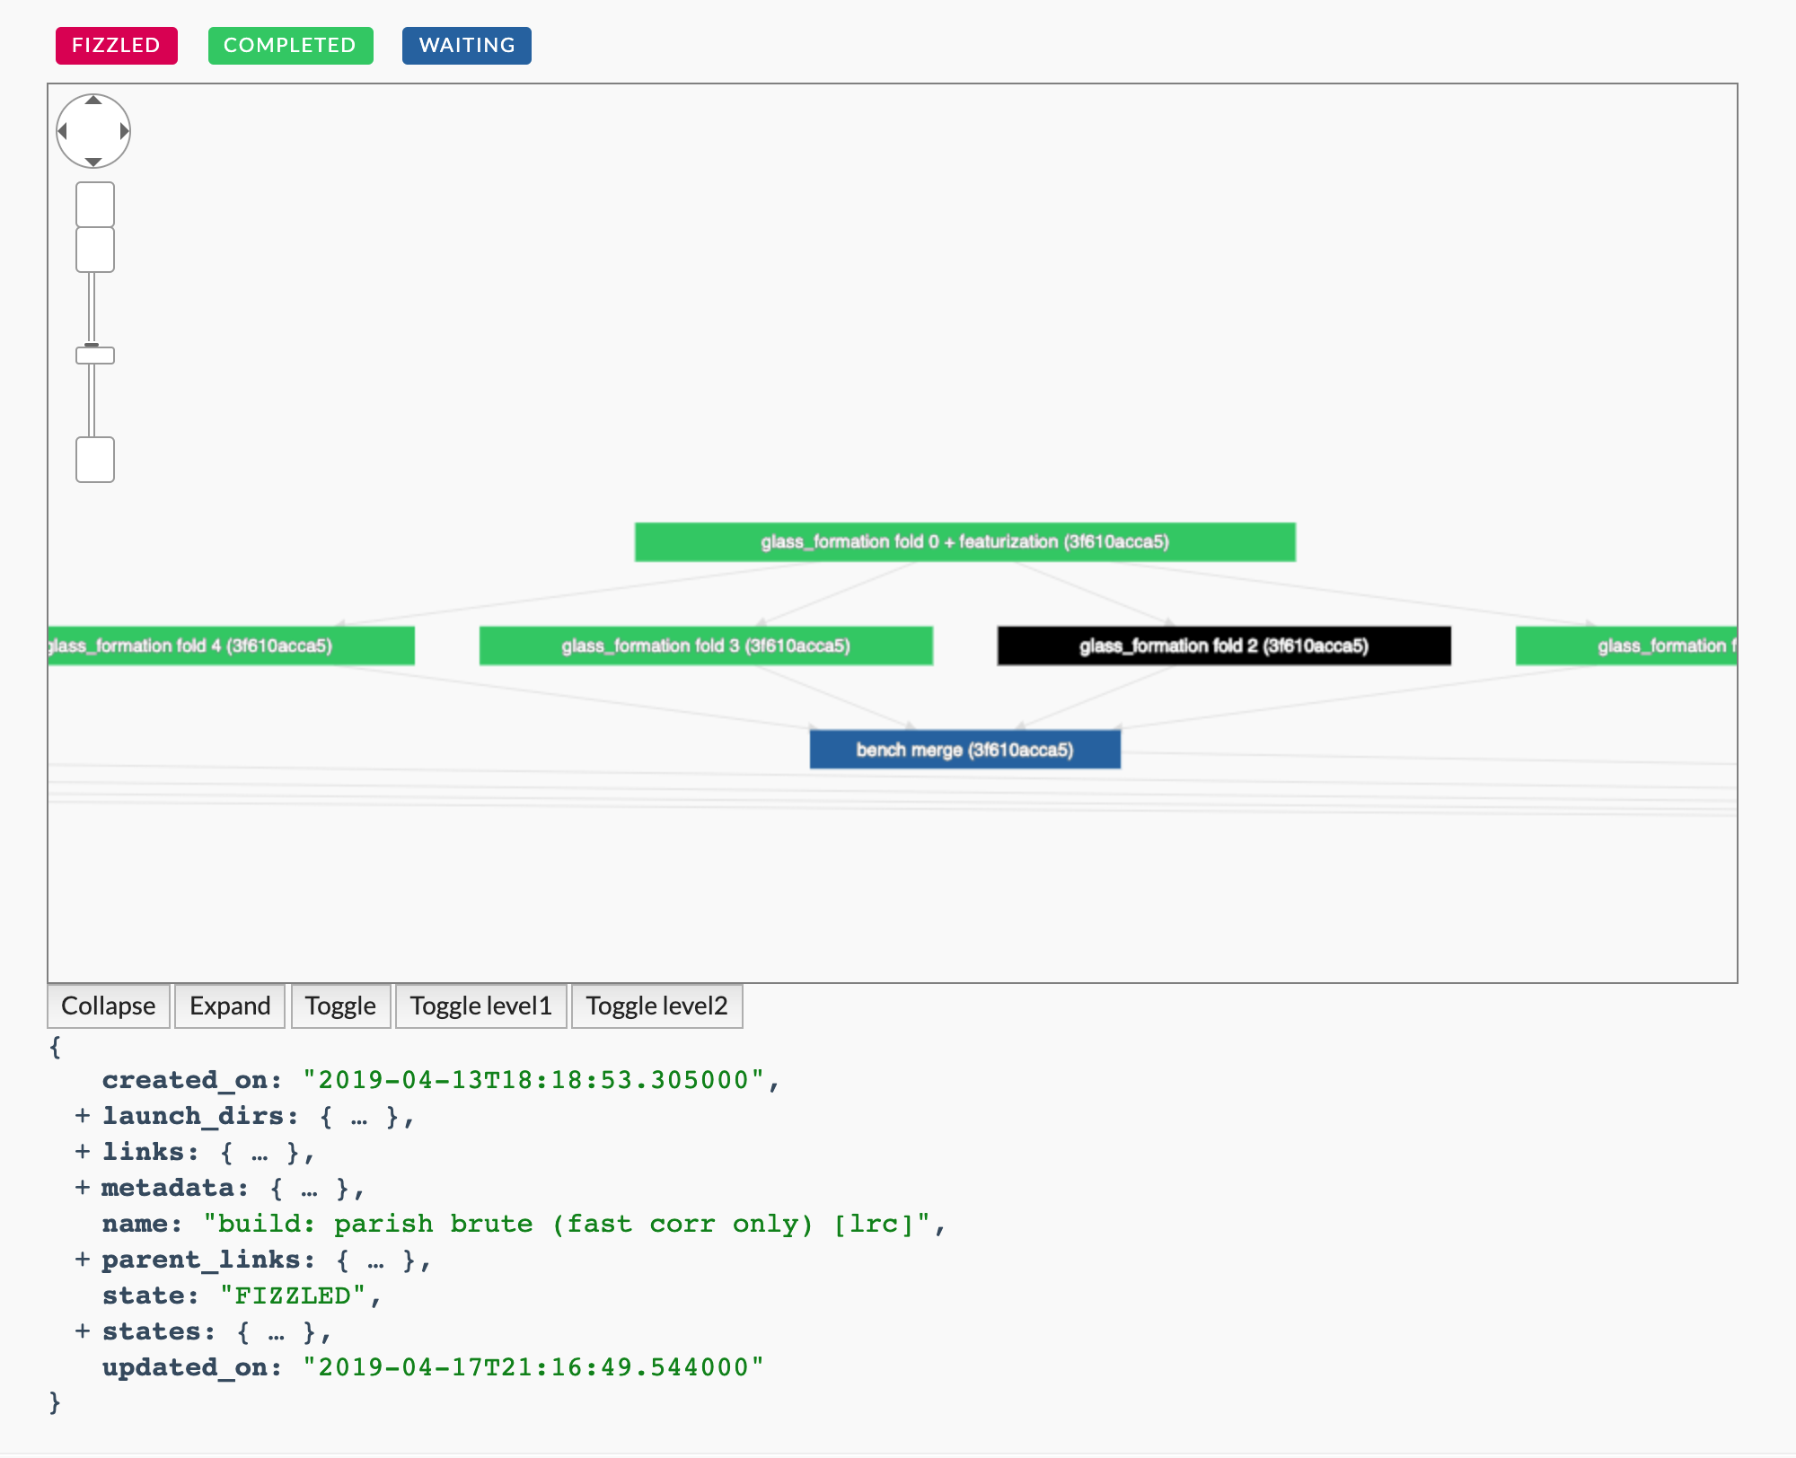Toggle the COMPLETED state filter badge
Screen dimensions: 1796x1458
coord(290,45)
